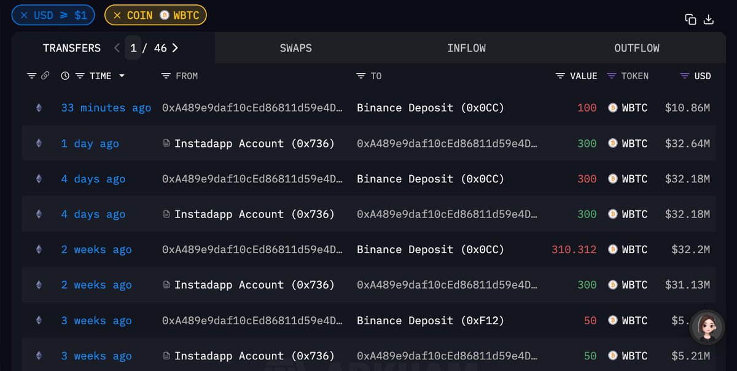737x371 pixels.
Task: Click the WBTC token icon in the $32.64M row
Action: pos(612,144)
